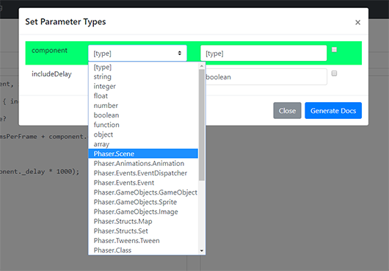
Task: Select boolean from the type list
Action: coord(143,115)
